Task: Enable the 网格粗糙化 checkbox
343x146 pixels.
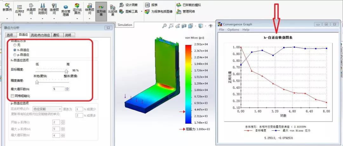Action: [13, 96]
